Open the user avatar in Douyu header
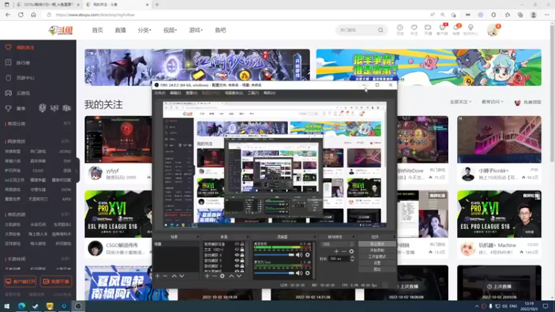This screenshot has height=312, width=555. tap(493, 31)
